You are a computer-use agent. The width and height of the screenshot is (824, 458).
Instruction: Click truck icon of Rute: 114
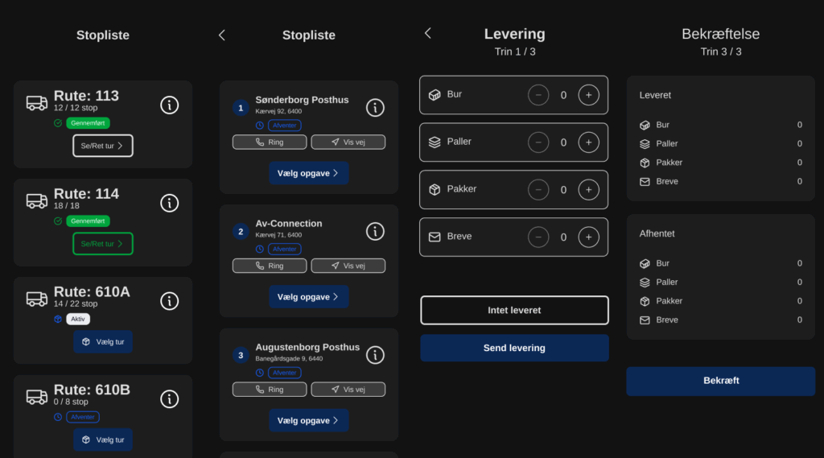click(x=37, y=201)
